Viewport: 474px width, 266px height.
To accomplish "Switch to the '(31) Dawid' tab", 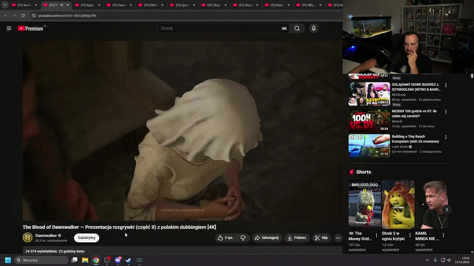I will coord(119,5).
